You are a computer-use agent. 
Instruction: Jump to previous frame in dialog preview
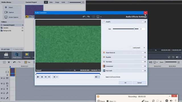(x=45, y=77)
